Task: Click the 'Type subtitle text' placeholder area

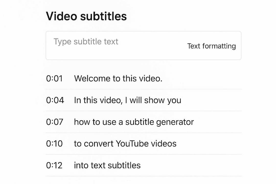Action: point(86,42)
